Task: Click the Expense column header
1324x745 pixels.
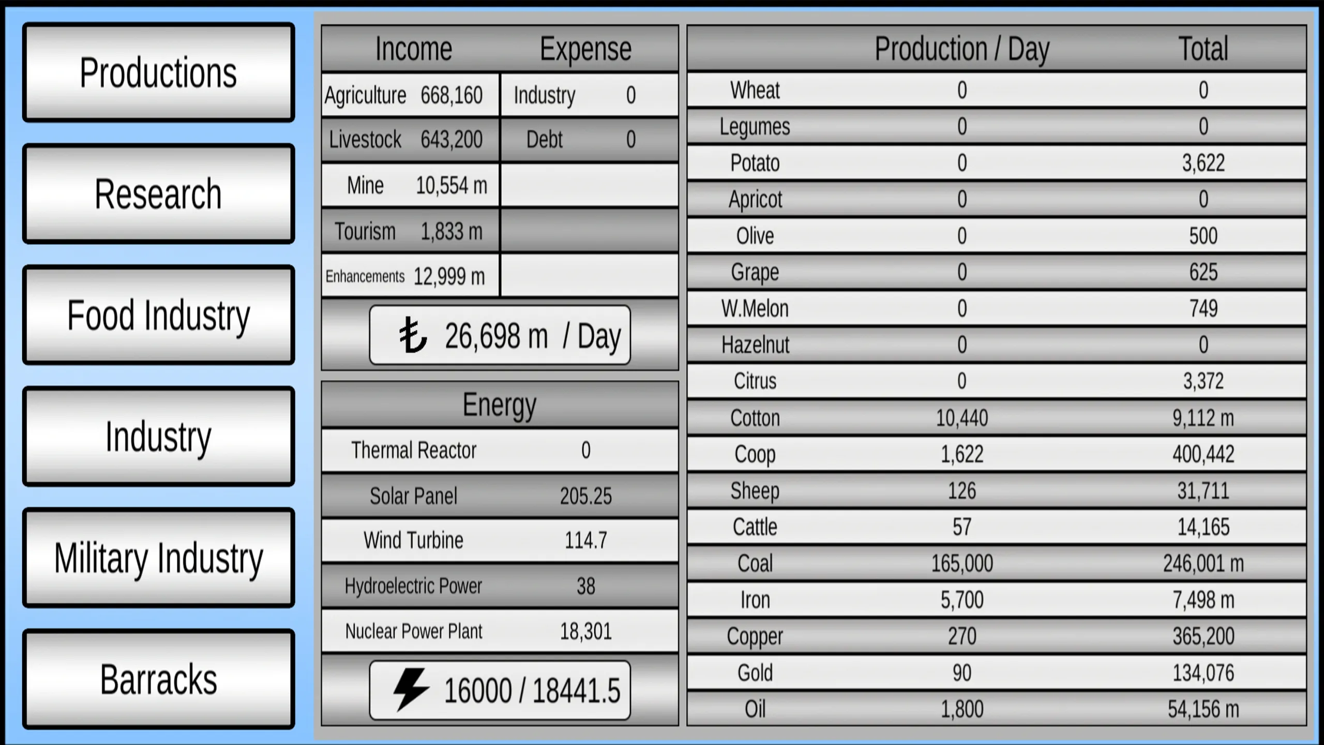Action: click(x=585, y=49)
